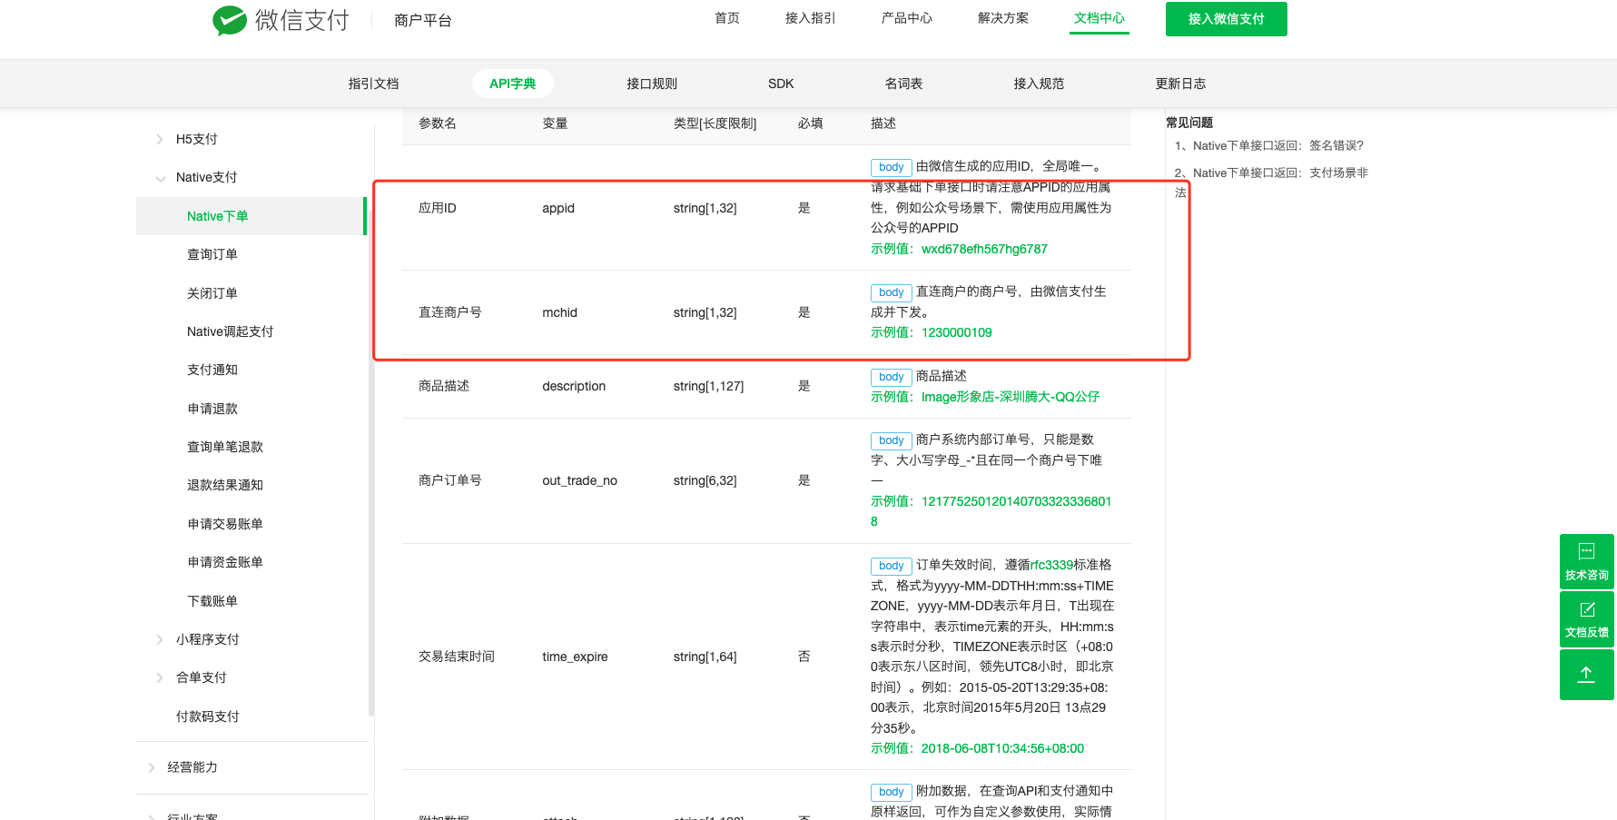Click the 接入微信支付 green button
This screenshot has height=820, width=1617.
point(1226,18)
